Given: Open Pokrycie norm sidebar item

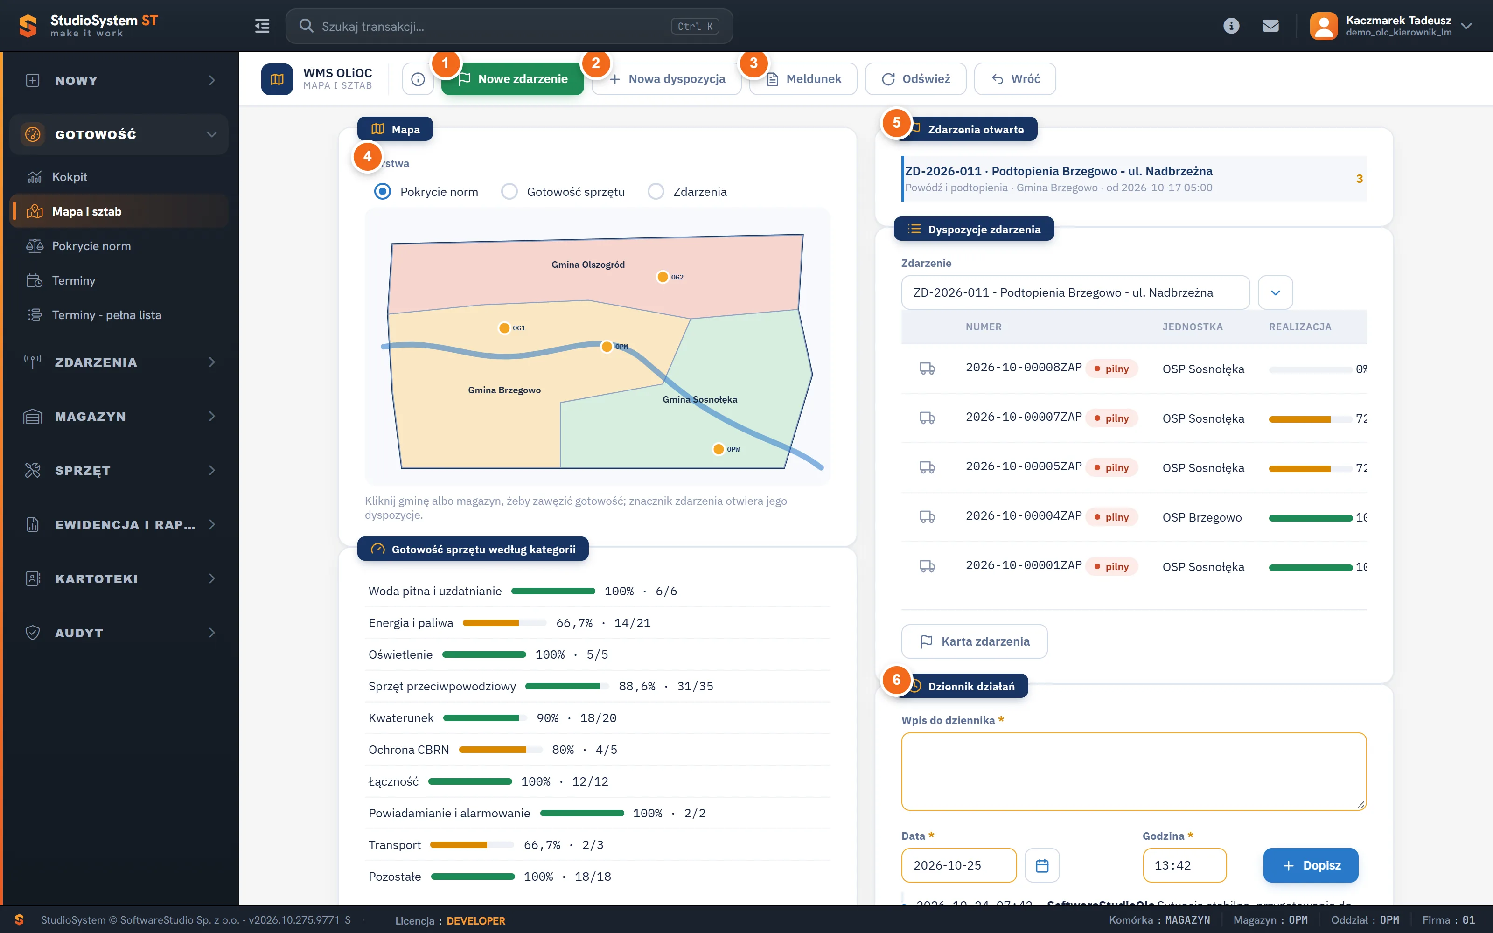Looking at the screenshot, I should tap(119, 246).
